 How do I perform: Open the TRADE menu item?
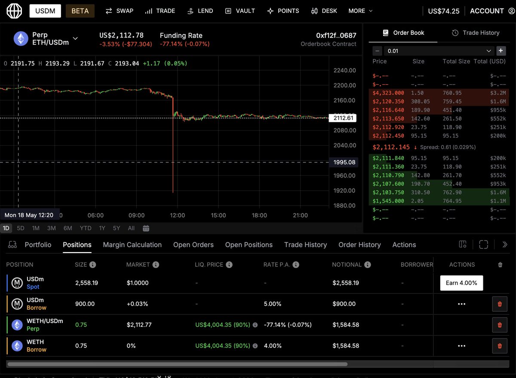point(160,11)
